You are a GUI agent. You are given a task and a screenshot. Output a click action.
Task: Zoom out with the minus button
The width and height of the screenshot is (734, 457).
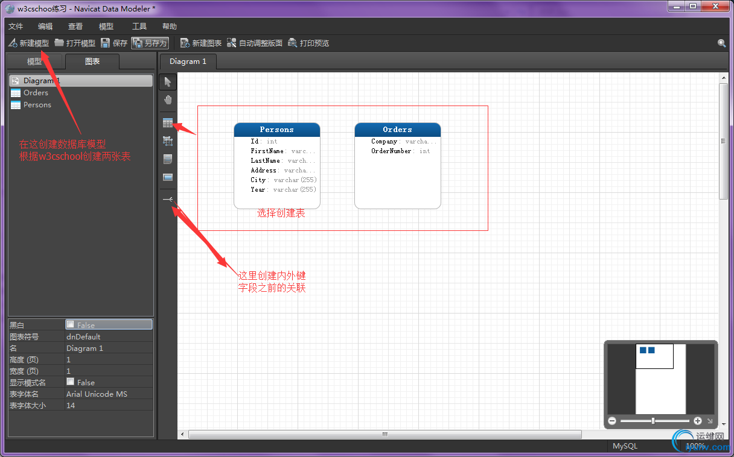coord(612,421)
